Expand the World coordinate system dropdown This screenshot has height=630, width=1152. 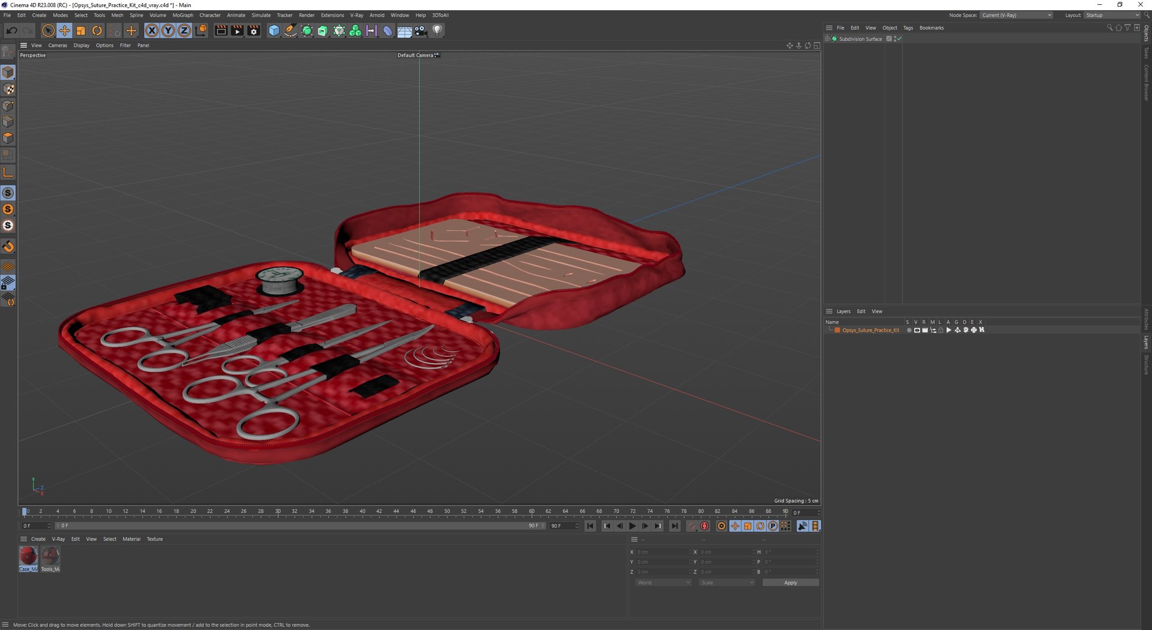point(663,583)
